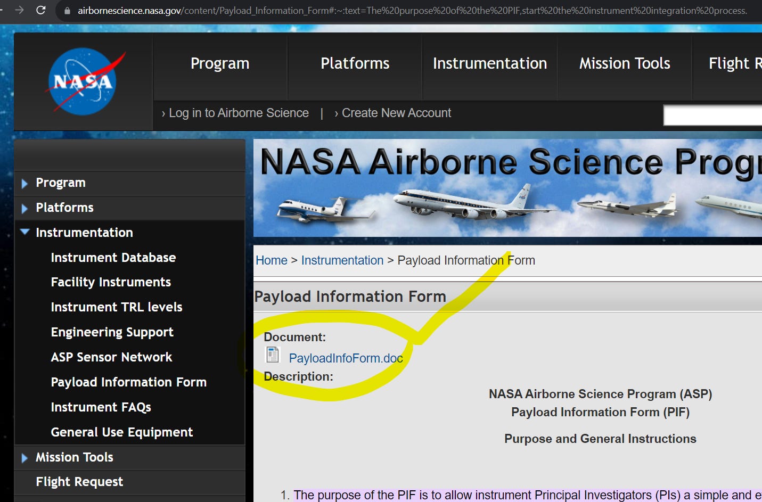This screenshot has width=762, height=502.
Task: Download PayloadInfoForm.doc link
Action: tap(346, 358)
